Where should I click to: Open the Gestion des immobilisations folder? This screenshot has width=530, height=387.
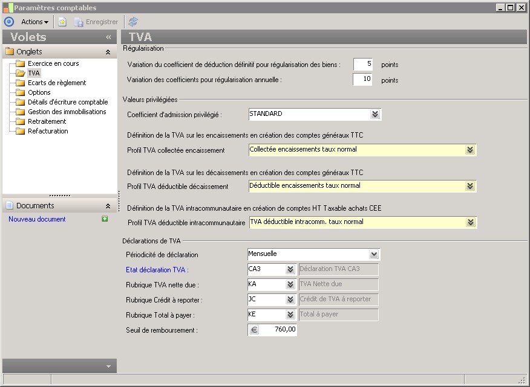(67, 112)
